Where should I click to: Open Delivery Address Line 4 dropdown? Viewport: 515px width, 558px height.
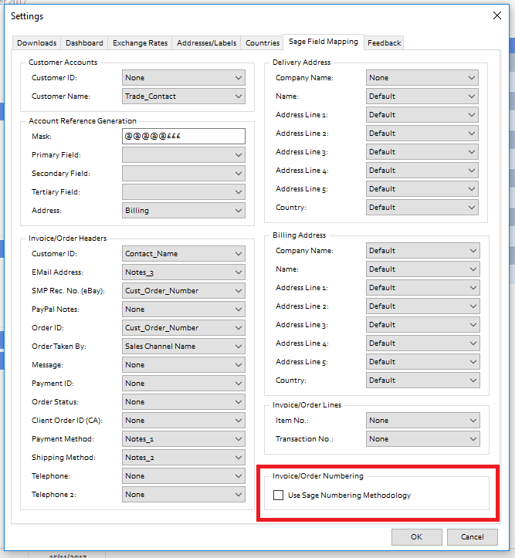pyautogui.click(x=422, y=170)
